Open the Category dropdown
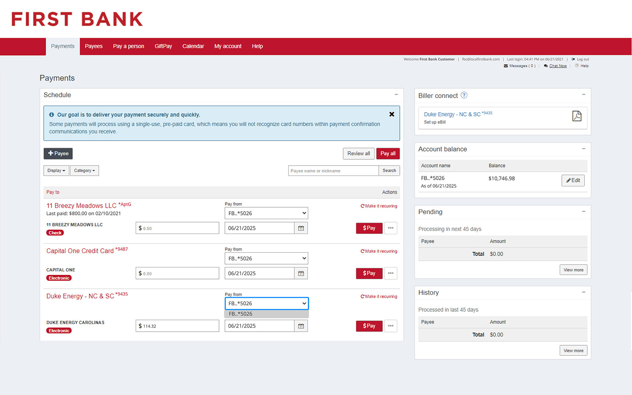The width and height of the screenshot is (632, 395). pos(84,170)
